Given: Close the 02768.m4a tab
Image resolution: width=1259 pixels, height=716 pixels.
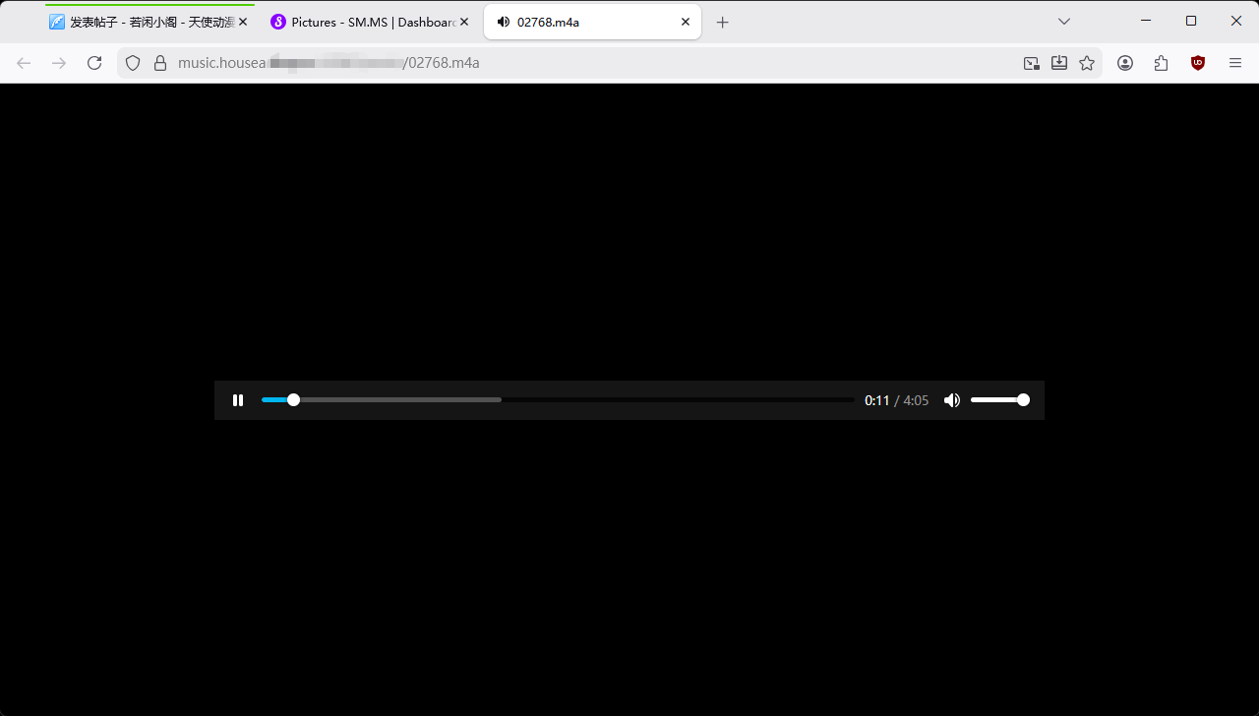Looking at the screenshot, I should tap(686, 22).
